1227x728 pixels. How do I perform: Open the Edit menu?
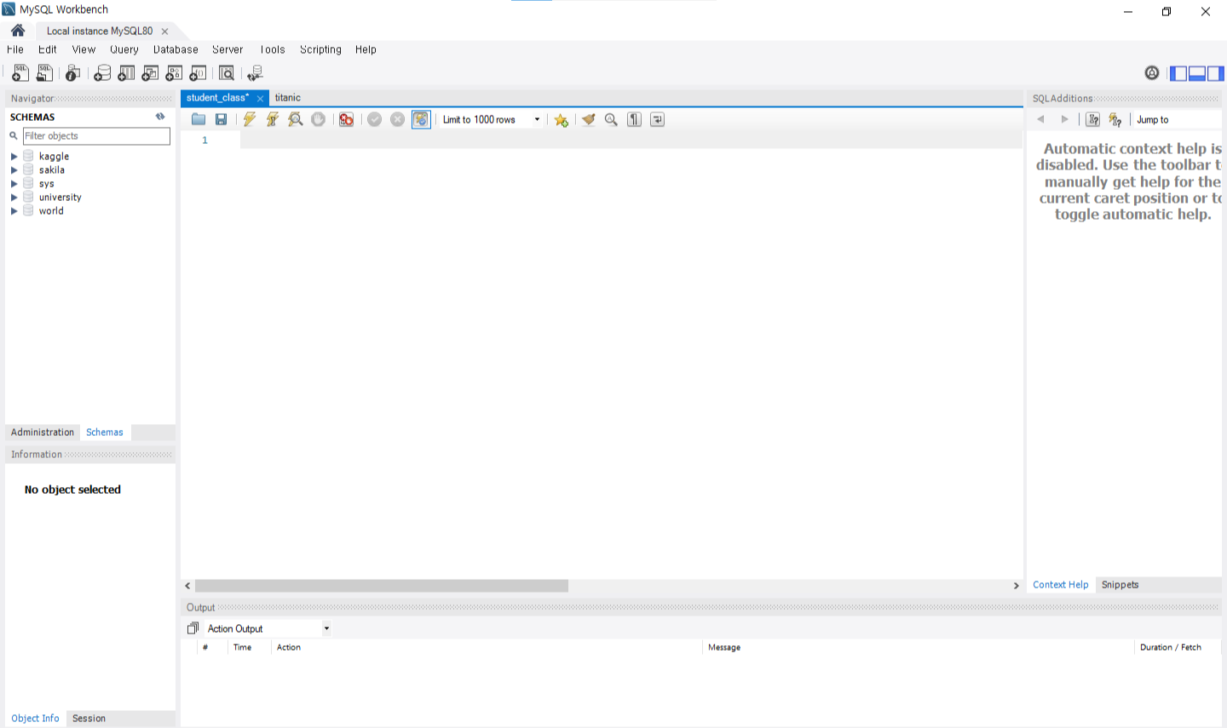48,49
